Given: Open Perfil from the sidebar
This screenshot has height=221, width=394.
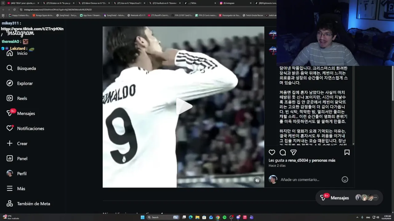Looking at the screenshot, I should (17, 174).
